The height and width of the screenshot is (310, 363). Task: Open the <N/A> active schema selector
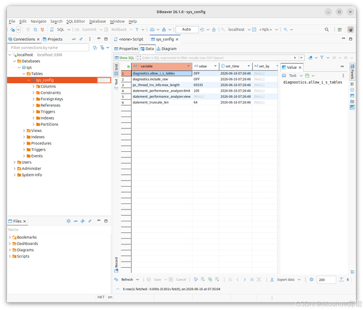(x=265, y=30)
